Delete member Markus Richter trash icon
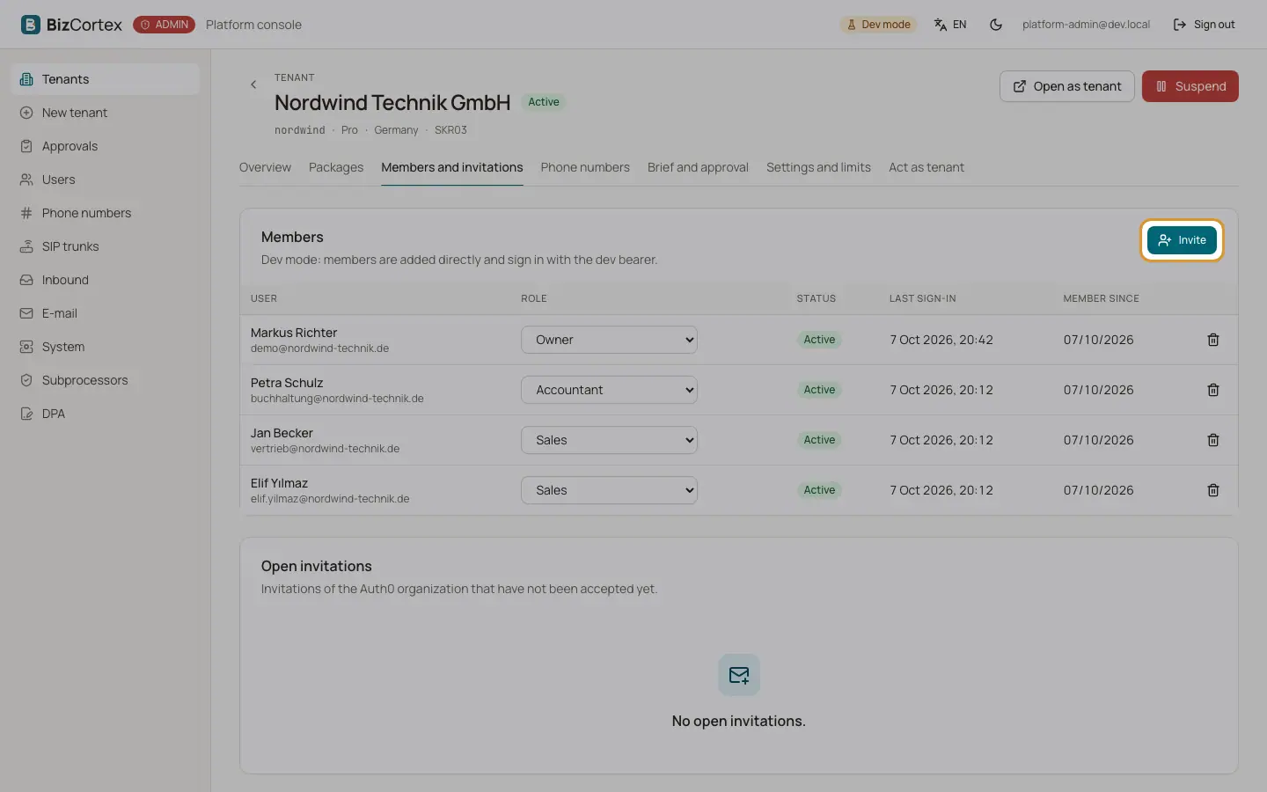Screen dimensions: 1267x792 pos(1213,340)
